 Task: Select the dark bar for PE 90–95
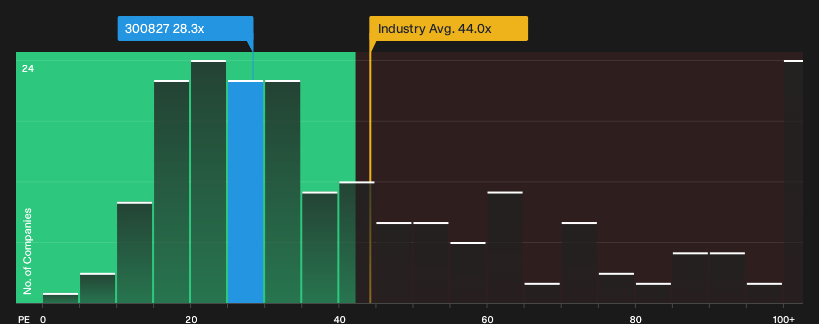coord(727,278)
